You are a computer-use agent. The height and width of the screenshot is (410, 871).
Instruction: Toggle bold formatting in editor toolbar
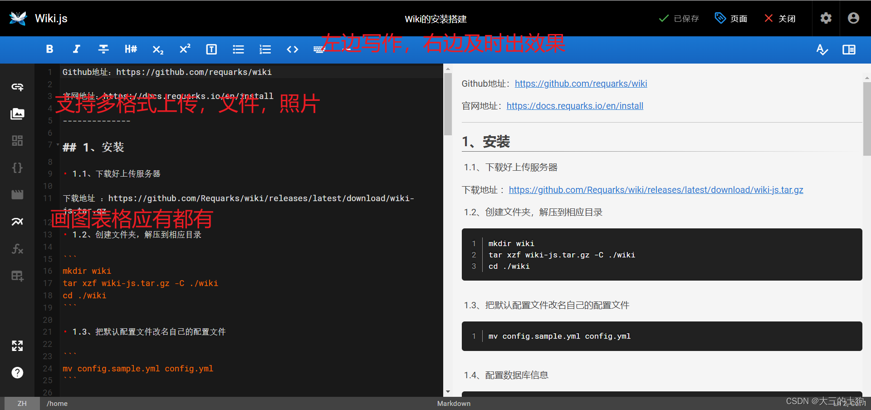tap(49, 49)
